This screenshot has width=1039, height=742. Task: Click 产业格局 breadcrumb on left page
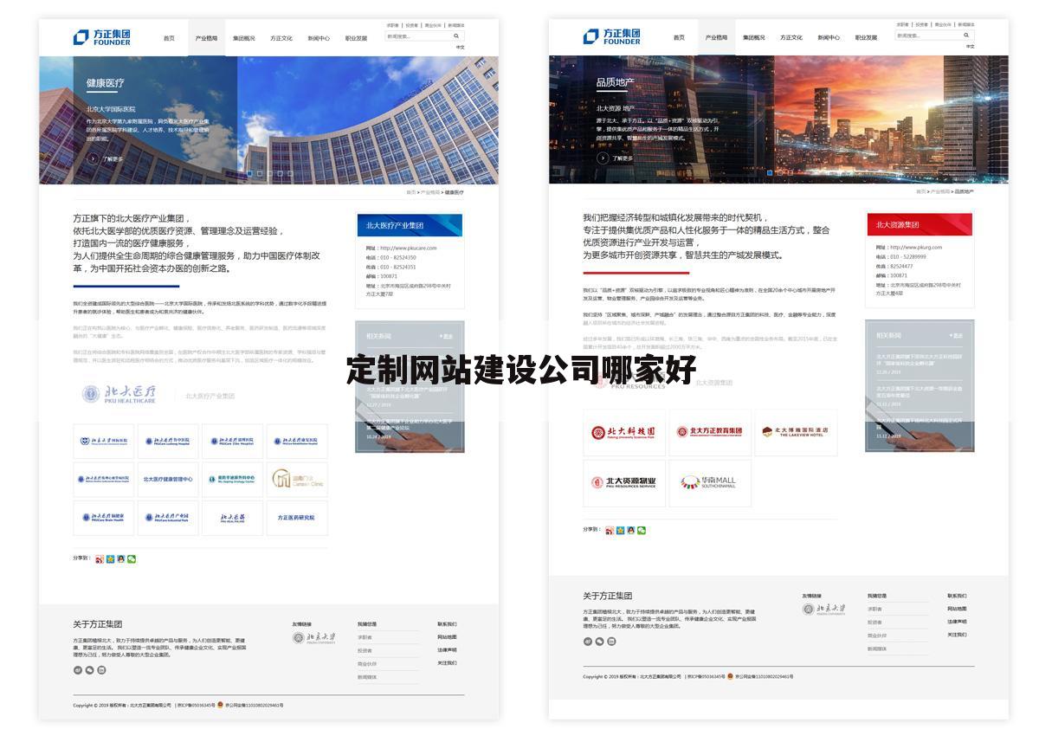429,192
